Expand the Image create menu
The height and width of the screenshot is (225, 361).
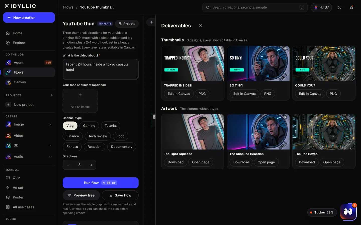click(50, 124)
